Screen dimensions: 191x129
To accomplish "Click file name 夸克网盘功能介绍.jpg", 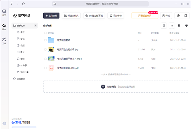I will coord(68,49).
